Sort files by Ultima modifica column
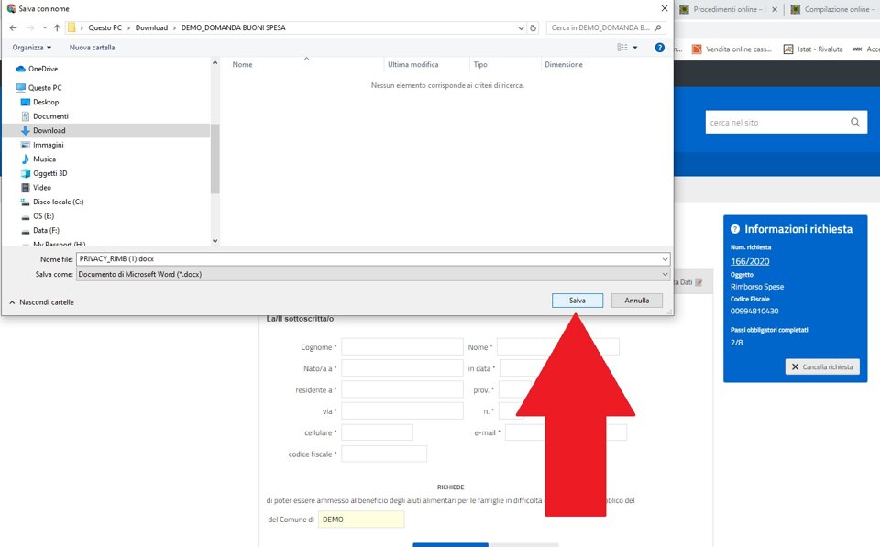The height and width of the screenshot is (547, 880). pos(412,65)
